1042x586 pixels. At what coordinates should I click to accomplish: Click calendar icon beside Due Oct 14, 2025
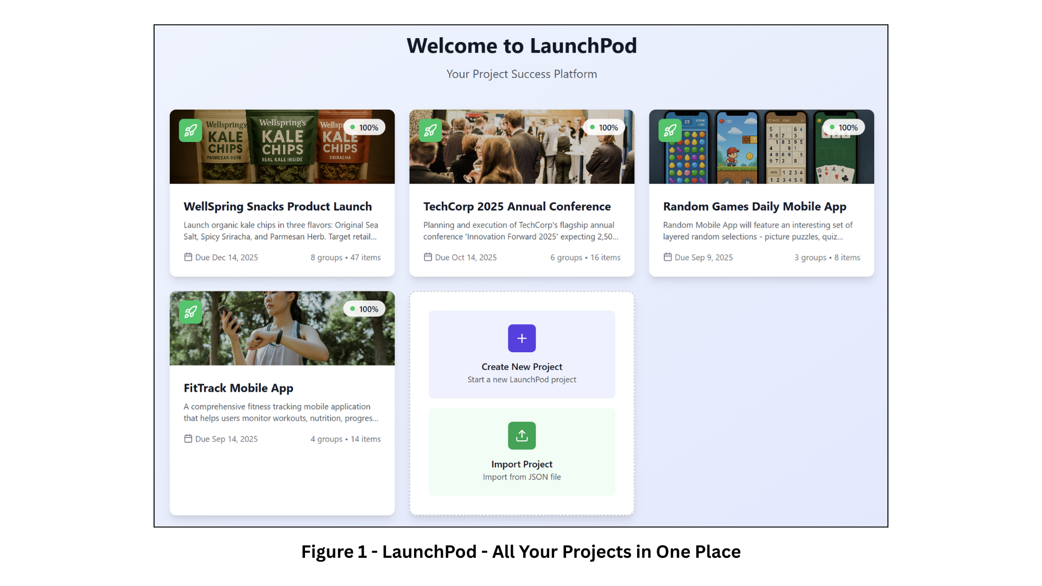click(x=428, y=257)
